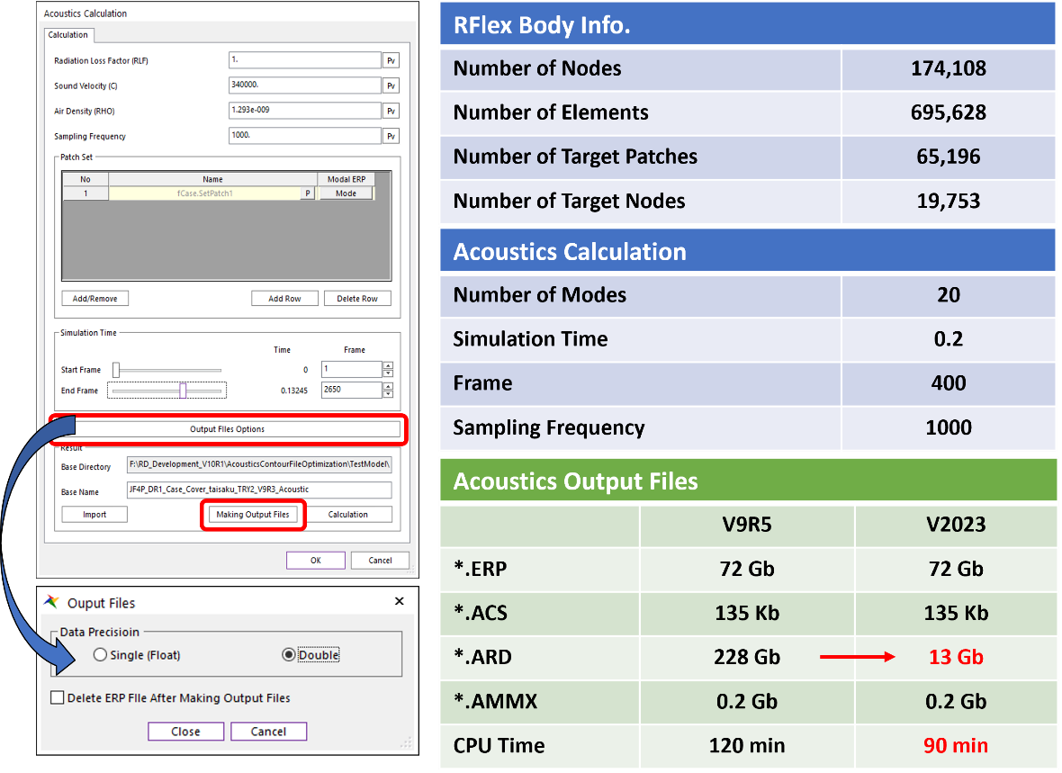Switch to the Calculation tab
The height and width of the screenshot is (773, 1062).
click(68, 35)
